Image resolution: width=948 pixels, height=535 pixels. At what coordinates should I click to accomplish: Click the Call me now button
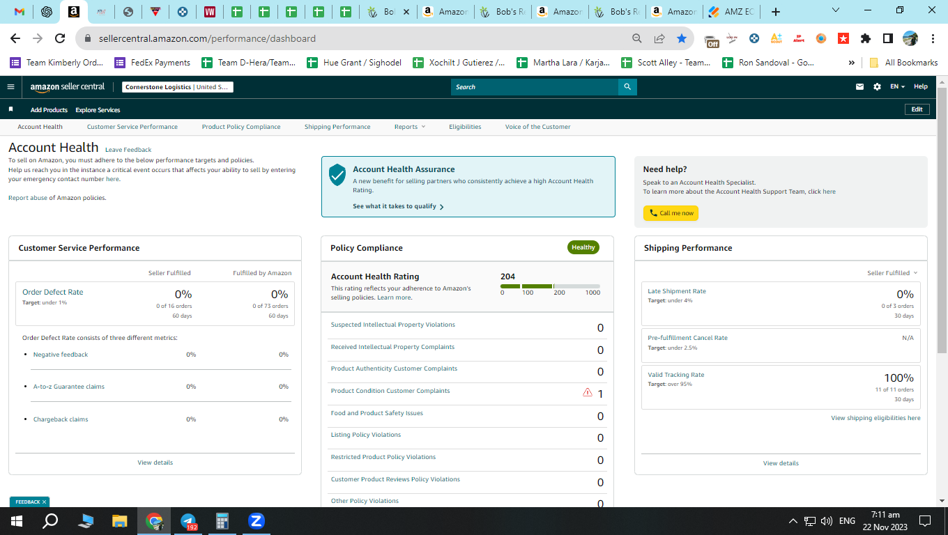(x=671, y=213)
